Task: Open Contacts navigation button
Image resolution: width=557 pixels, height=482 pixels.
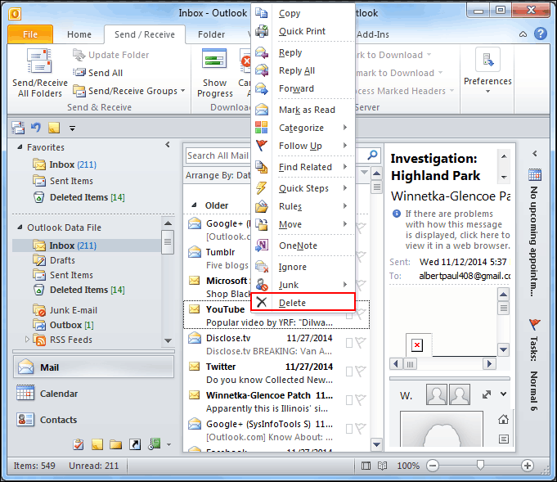Action: click(94, 420)
